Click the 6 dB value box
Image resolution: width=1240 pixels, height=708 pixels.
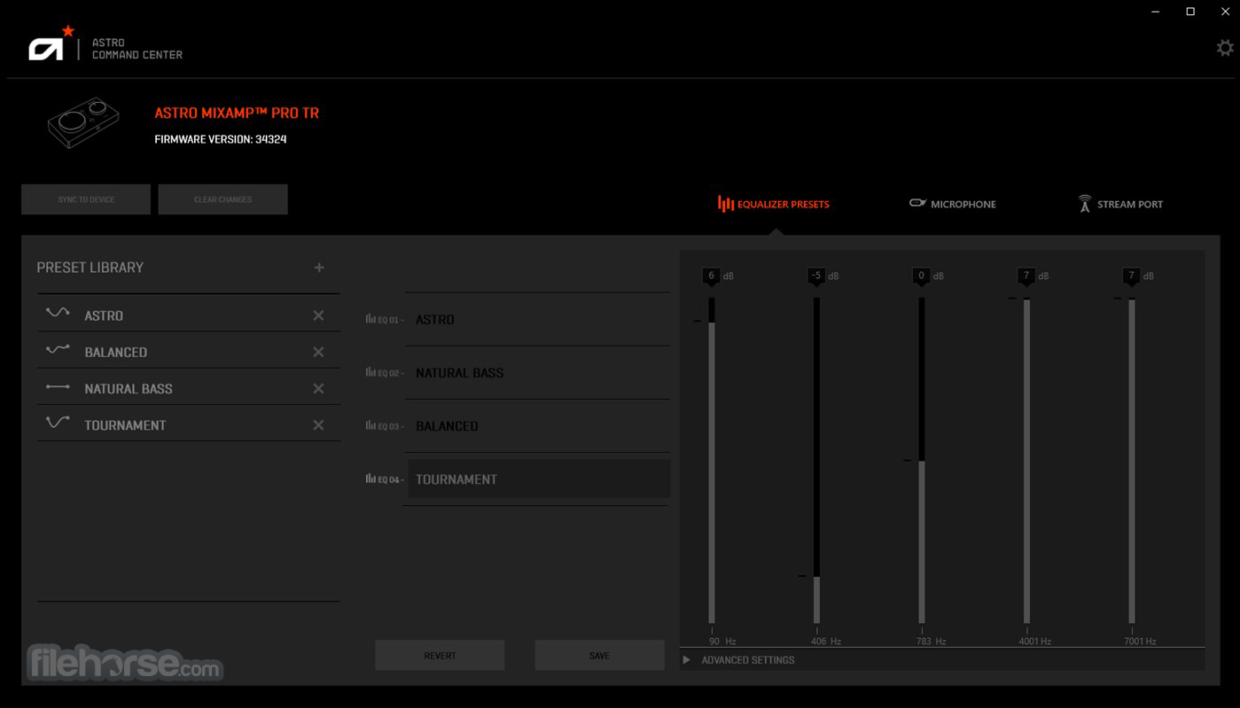711,276
